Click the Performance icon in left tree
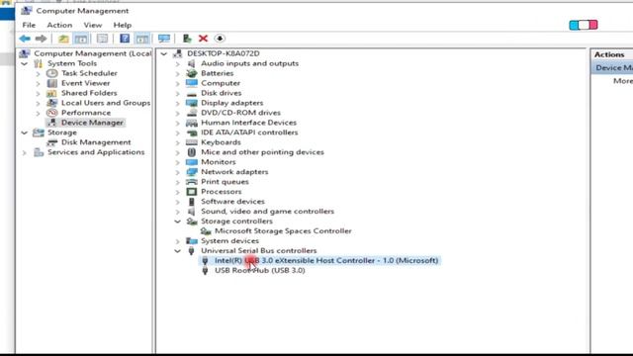This screenshot has height=356, width=633. click(x=52, y=113)
